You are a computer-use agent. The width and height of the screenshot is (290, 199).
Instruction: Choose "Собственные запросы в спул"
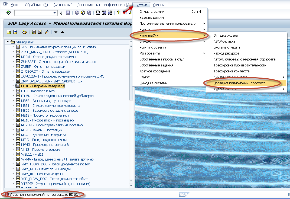click(170, 59)
